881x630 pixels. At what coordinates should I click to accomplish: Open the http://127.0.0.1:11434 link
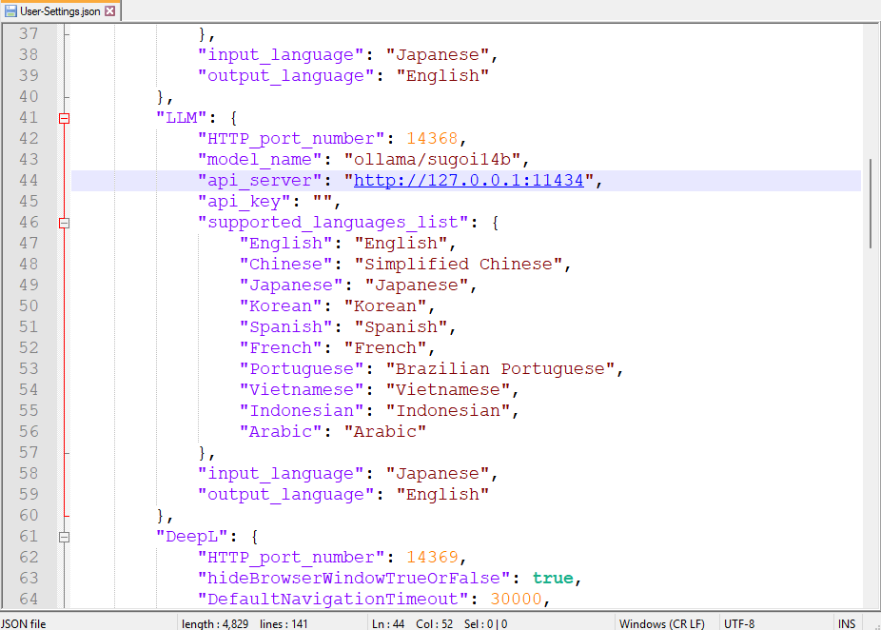pos(469,181)
